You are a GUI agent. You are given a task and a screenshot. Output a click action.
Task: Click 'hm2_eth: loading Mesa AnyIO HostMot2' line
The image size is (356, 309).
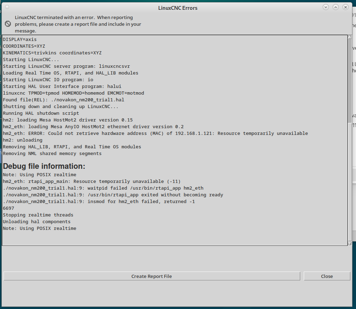click(93, 127)
